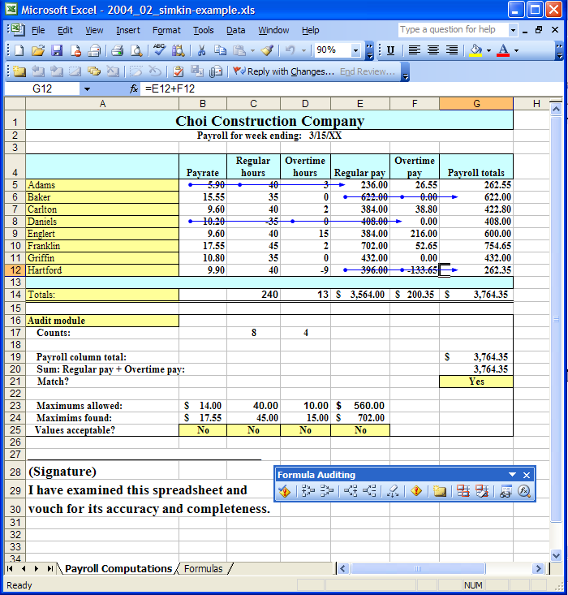
Task: Expand Reviewing toolbar options chevron
Action: [405, 72]
